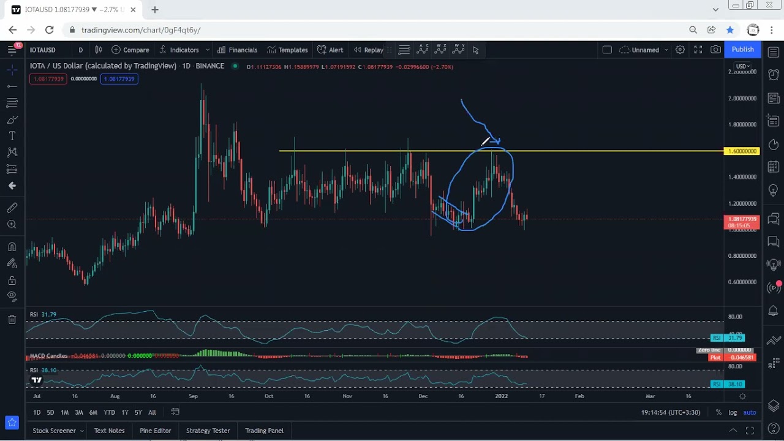
Task: Select the text annotation tool
Action: click(12, 136)
